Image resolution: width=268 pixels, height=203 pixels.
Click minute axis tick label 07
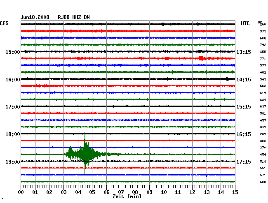[121, 192]
